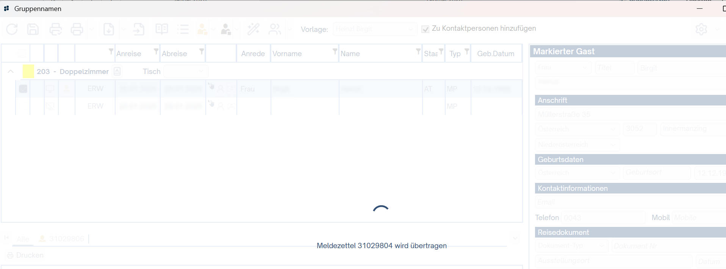Open the Tisch dropdown in room row
The image size is (726, 269).
tap(186, 71)
